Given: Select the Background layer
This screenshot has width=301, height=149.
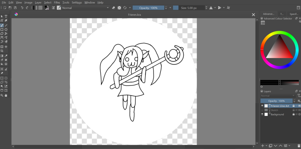Looking at the screenshot, I should (x=277, y=114).
